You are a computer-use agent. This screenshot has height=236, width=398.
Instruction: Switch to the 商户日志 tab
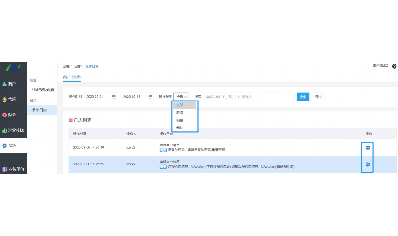click(72, 77)
